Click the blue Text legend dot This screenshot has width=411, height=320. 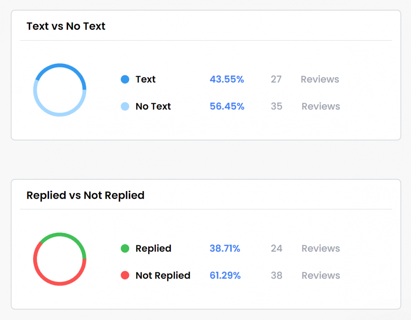point(125,79)
